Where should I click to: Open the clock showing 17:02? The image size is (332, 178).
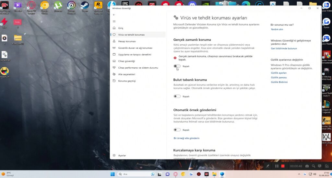324,174
